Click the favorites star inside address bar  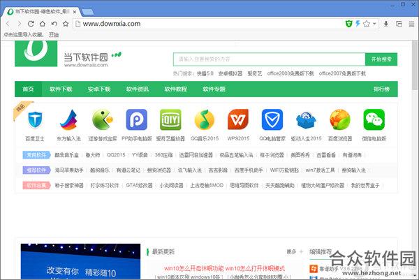click(367, 24)
